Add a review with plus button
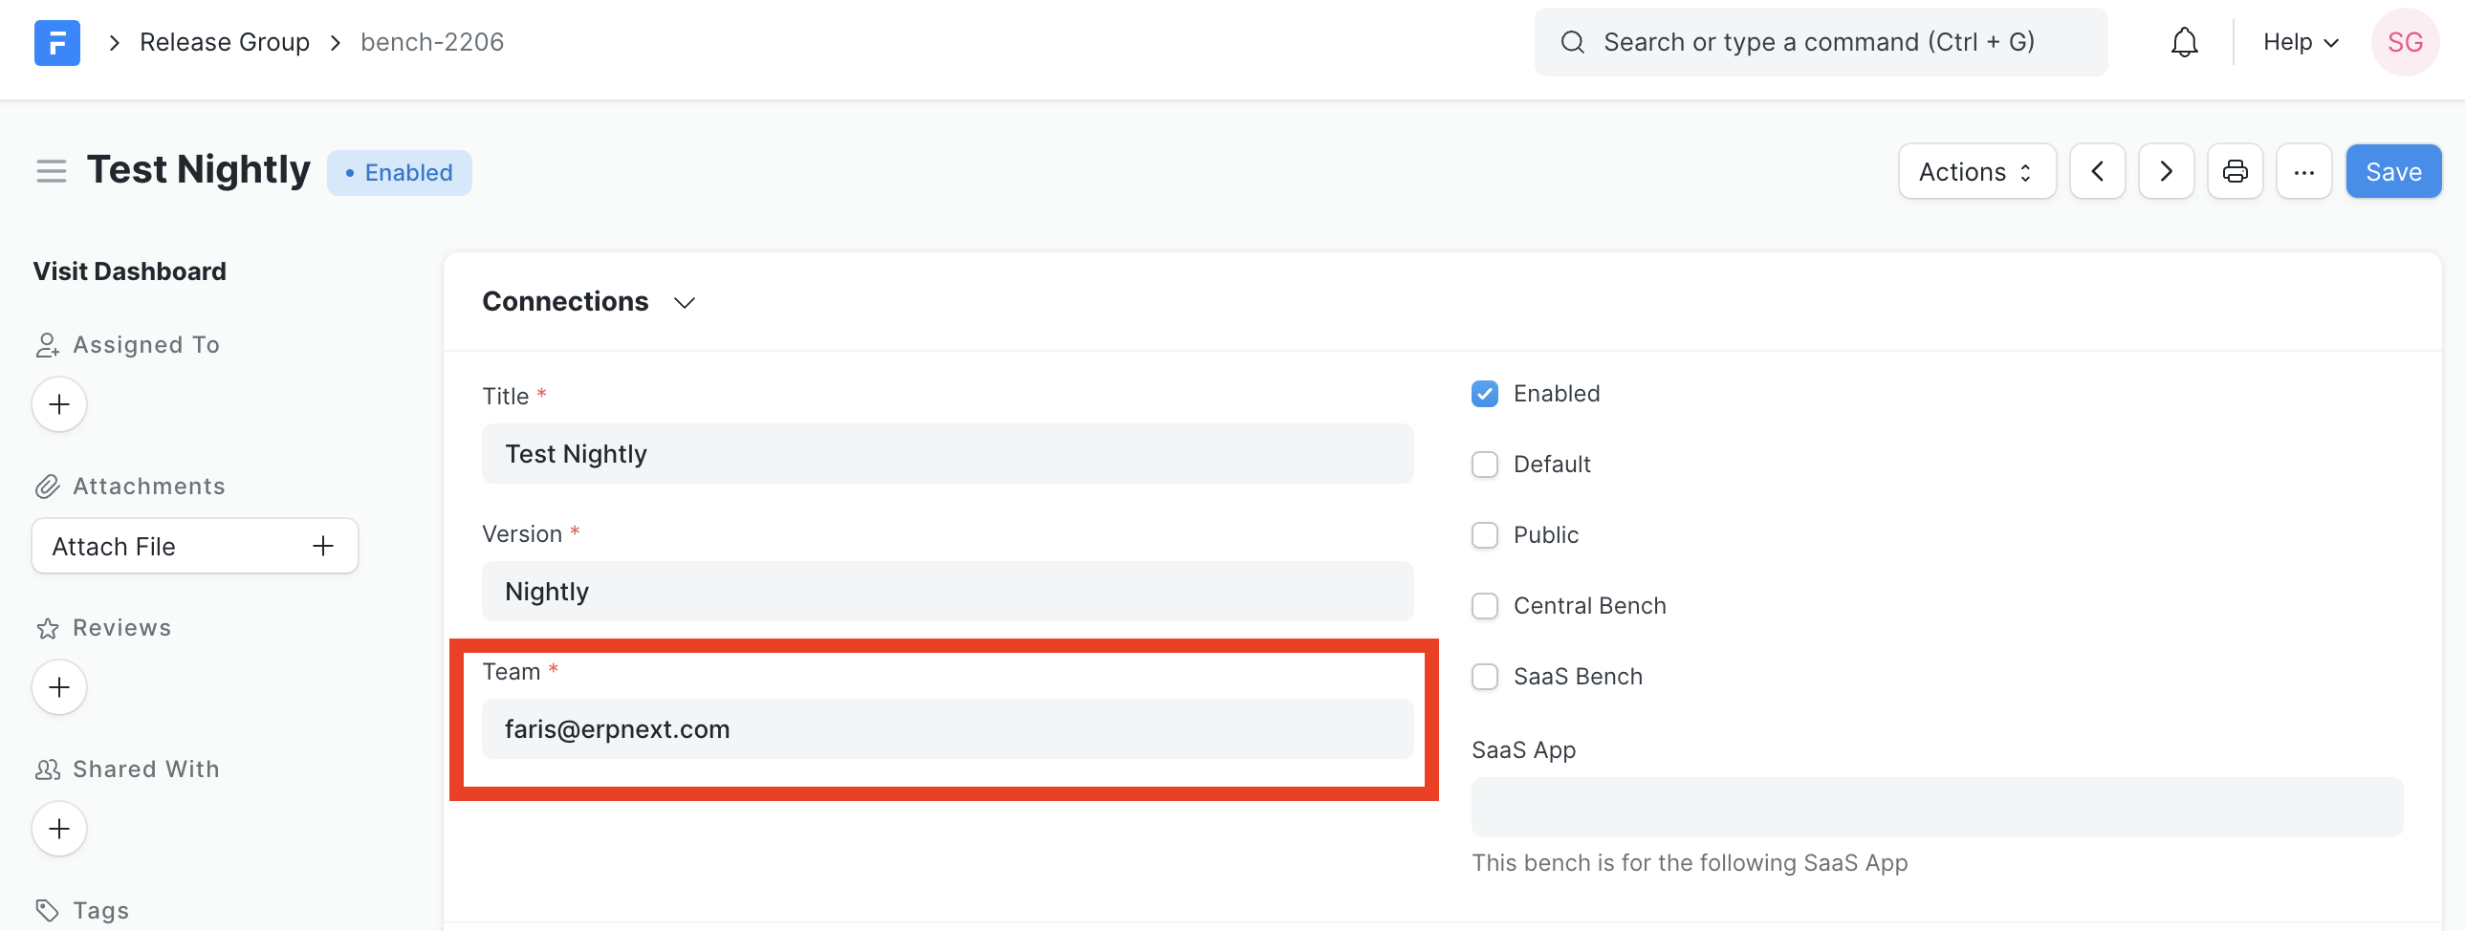 [59, 688]
